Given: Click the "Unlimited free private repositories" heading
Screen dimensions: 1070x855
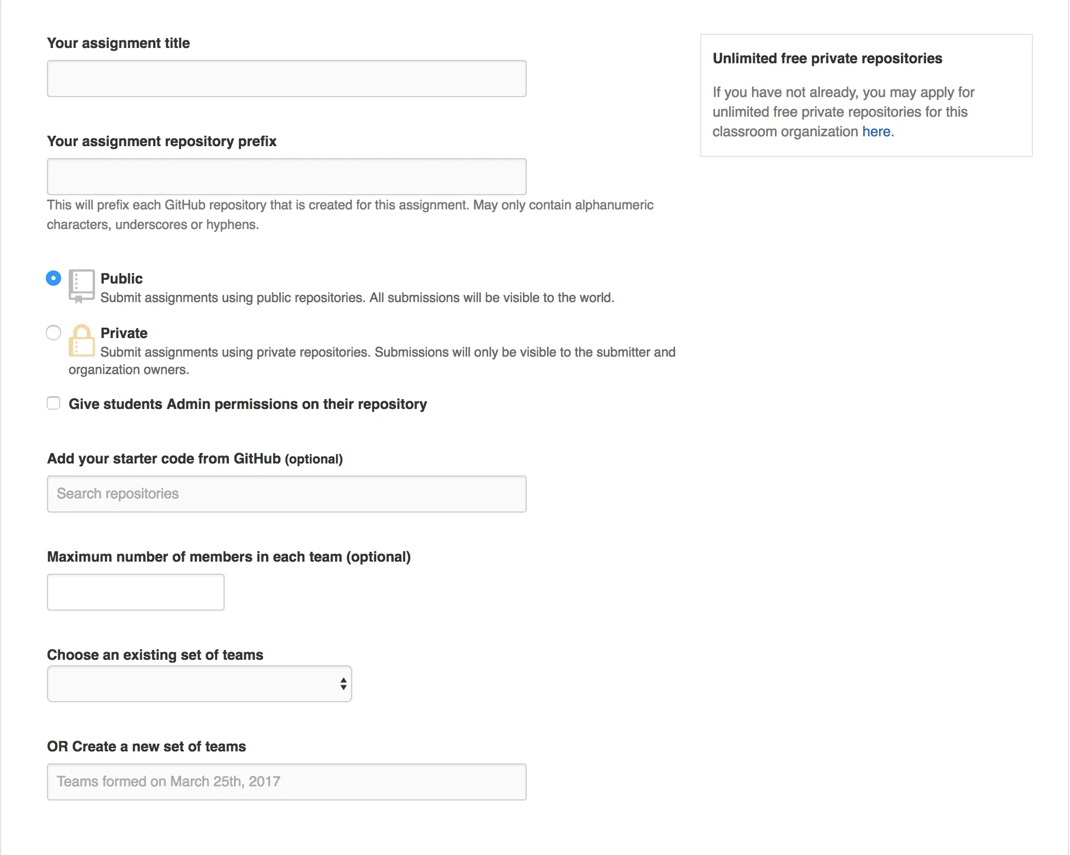Looking at the screenshot, I should pos(827,58).
